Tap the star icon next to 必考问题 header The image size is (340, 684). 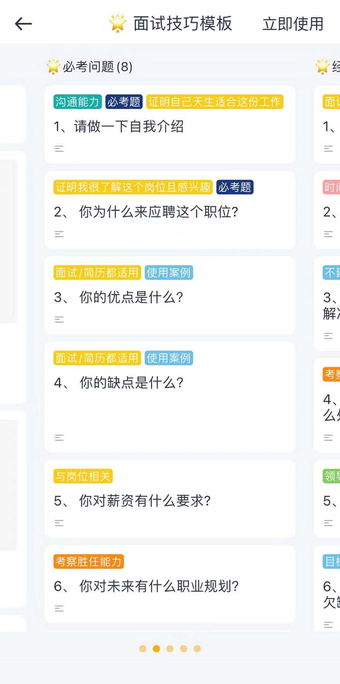coord(53,66)
